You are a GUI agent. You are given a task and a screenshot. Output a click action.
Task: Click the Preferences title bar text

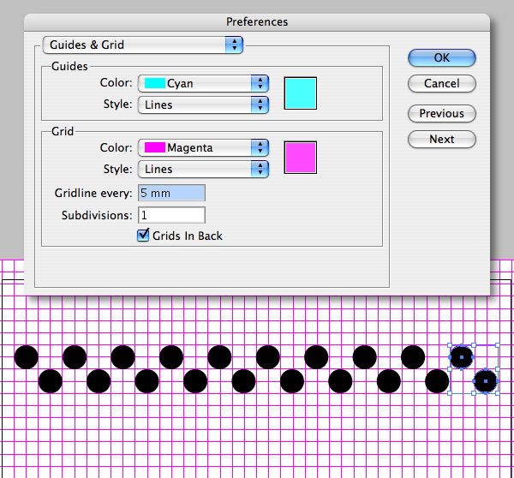[x=257, y=22]
